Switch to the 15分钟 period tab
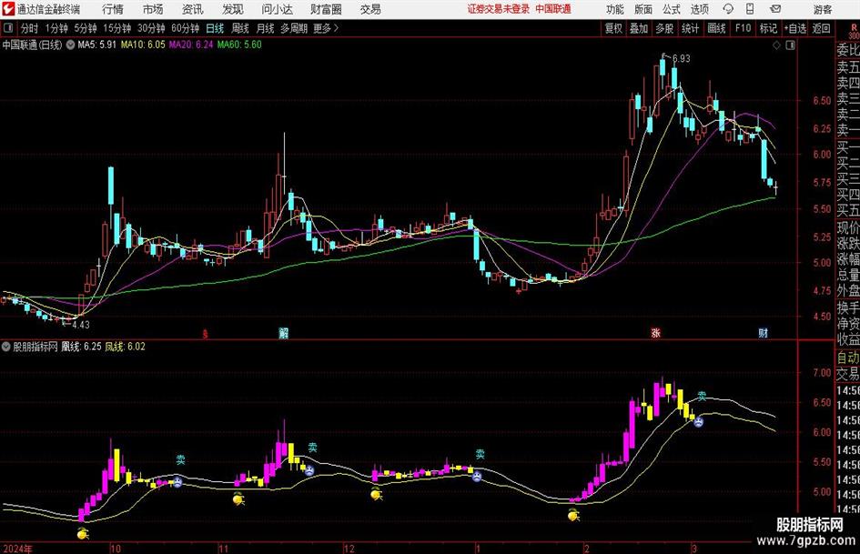The height and width of the screenshot is (554, 860). pos(117,28)
